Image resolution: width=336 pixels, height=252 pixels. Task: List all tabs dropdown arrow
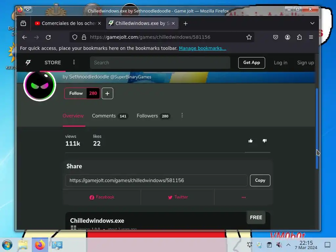click(312, 23)
